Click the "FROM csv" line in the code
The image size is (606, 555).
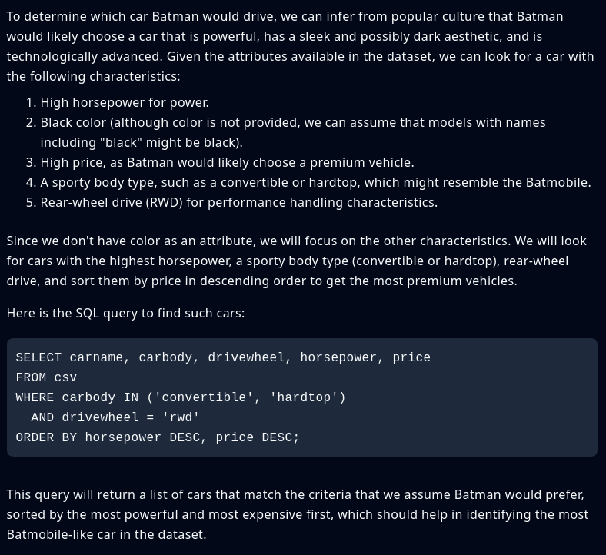coord(46,377)
